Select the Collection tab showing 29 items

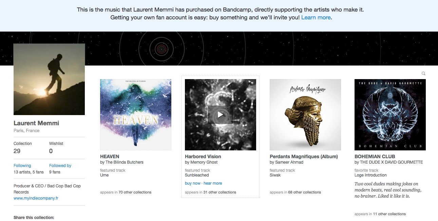tap(23, 147)
